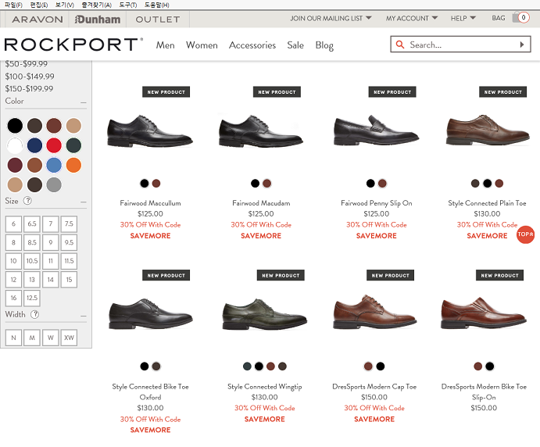Open the Fairwood Penny Slip On product link

pos(376,203)
